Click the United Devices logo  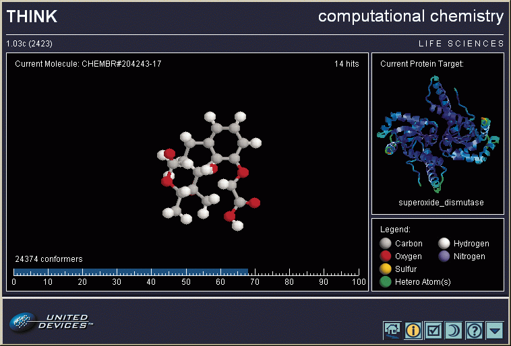[x=51, y=322]
